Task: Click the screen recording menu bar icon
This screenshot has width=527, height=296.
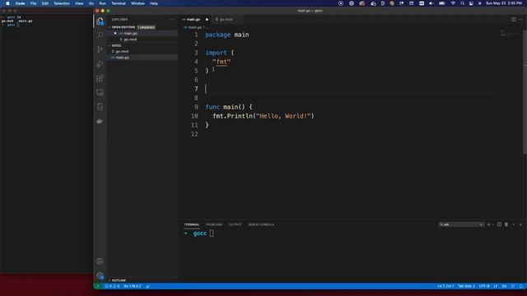Action: point(341,3)
